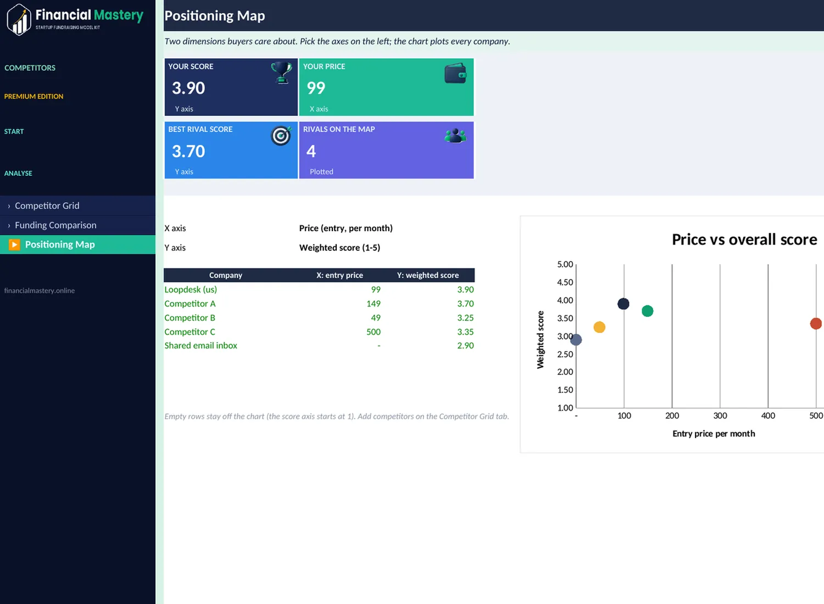Screen dimensions: 824x604
Task: Select the Loopdesk (us) row name
Action: point(191,289)
